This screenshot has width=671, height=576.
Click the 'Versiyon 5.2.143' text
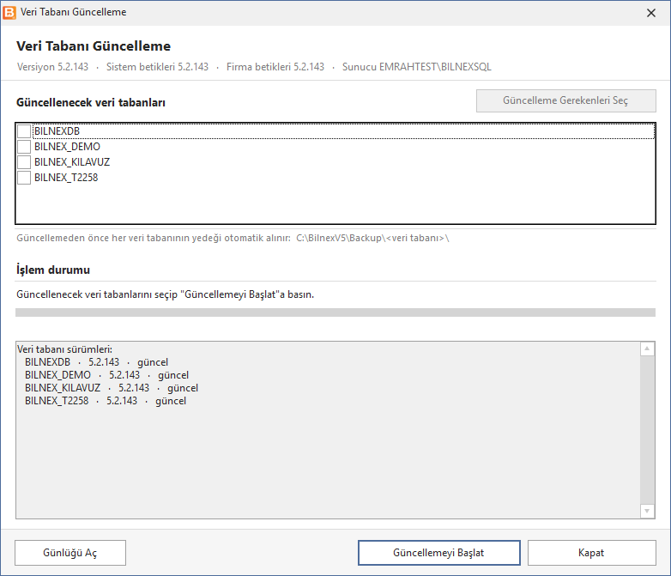coord(52,67)
